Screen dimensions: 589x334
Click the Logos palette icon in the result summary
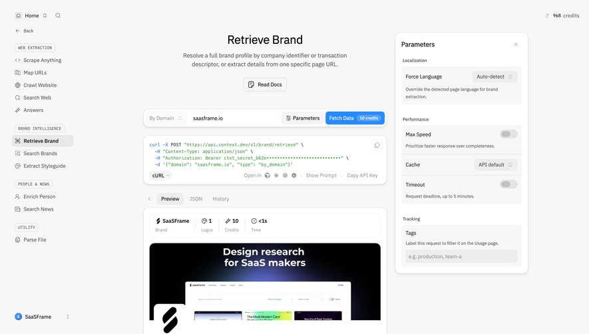204,221
